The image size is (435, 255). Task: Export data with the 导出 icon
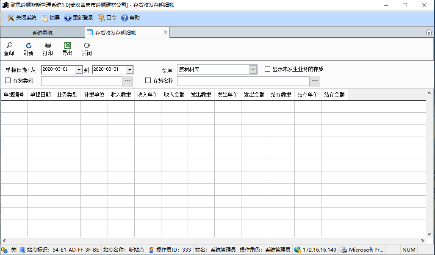[67, 46]
